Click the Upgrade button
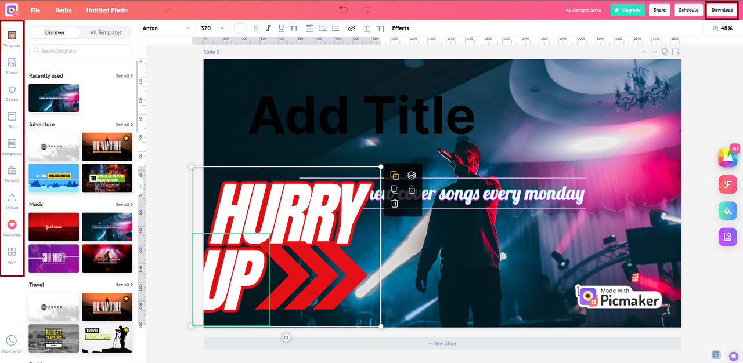Screen dimensions: 743x363 click(x=627, y=10)
